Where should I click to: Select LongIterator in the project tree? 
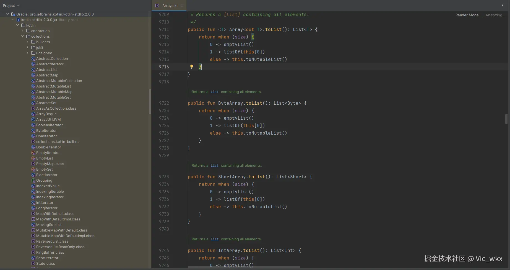[47, 208]
